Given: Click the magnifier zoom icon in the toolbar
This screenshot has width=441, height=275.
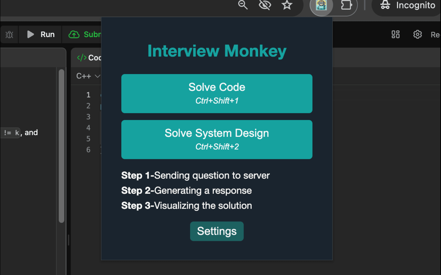Looking at the screenshot, I should (243, 5).
